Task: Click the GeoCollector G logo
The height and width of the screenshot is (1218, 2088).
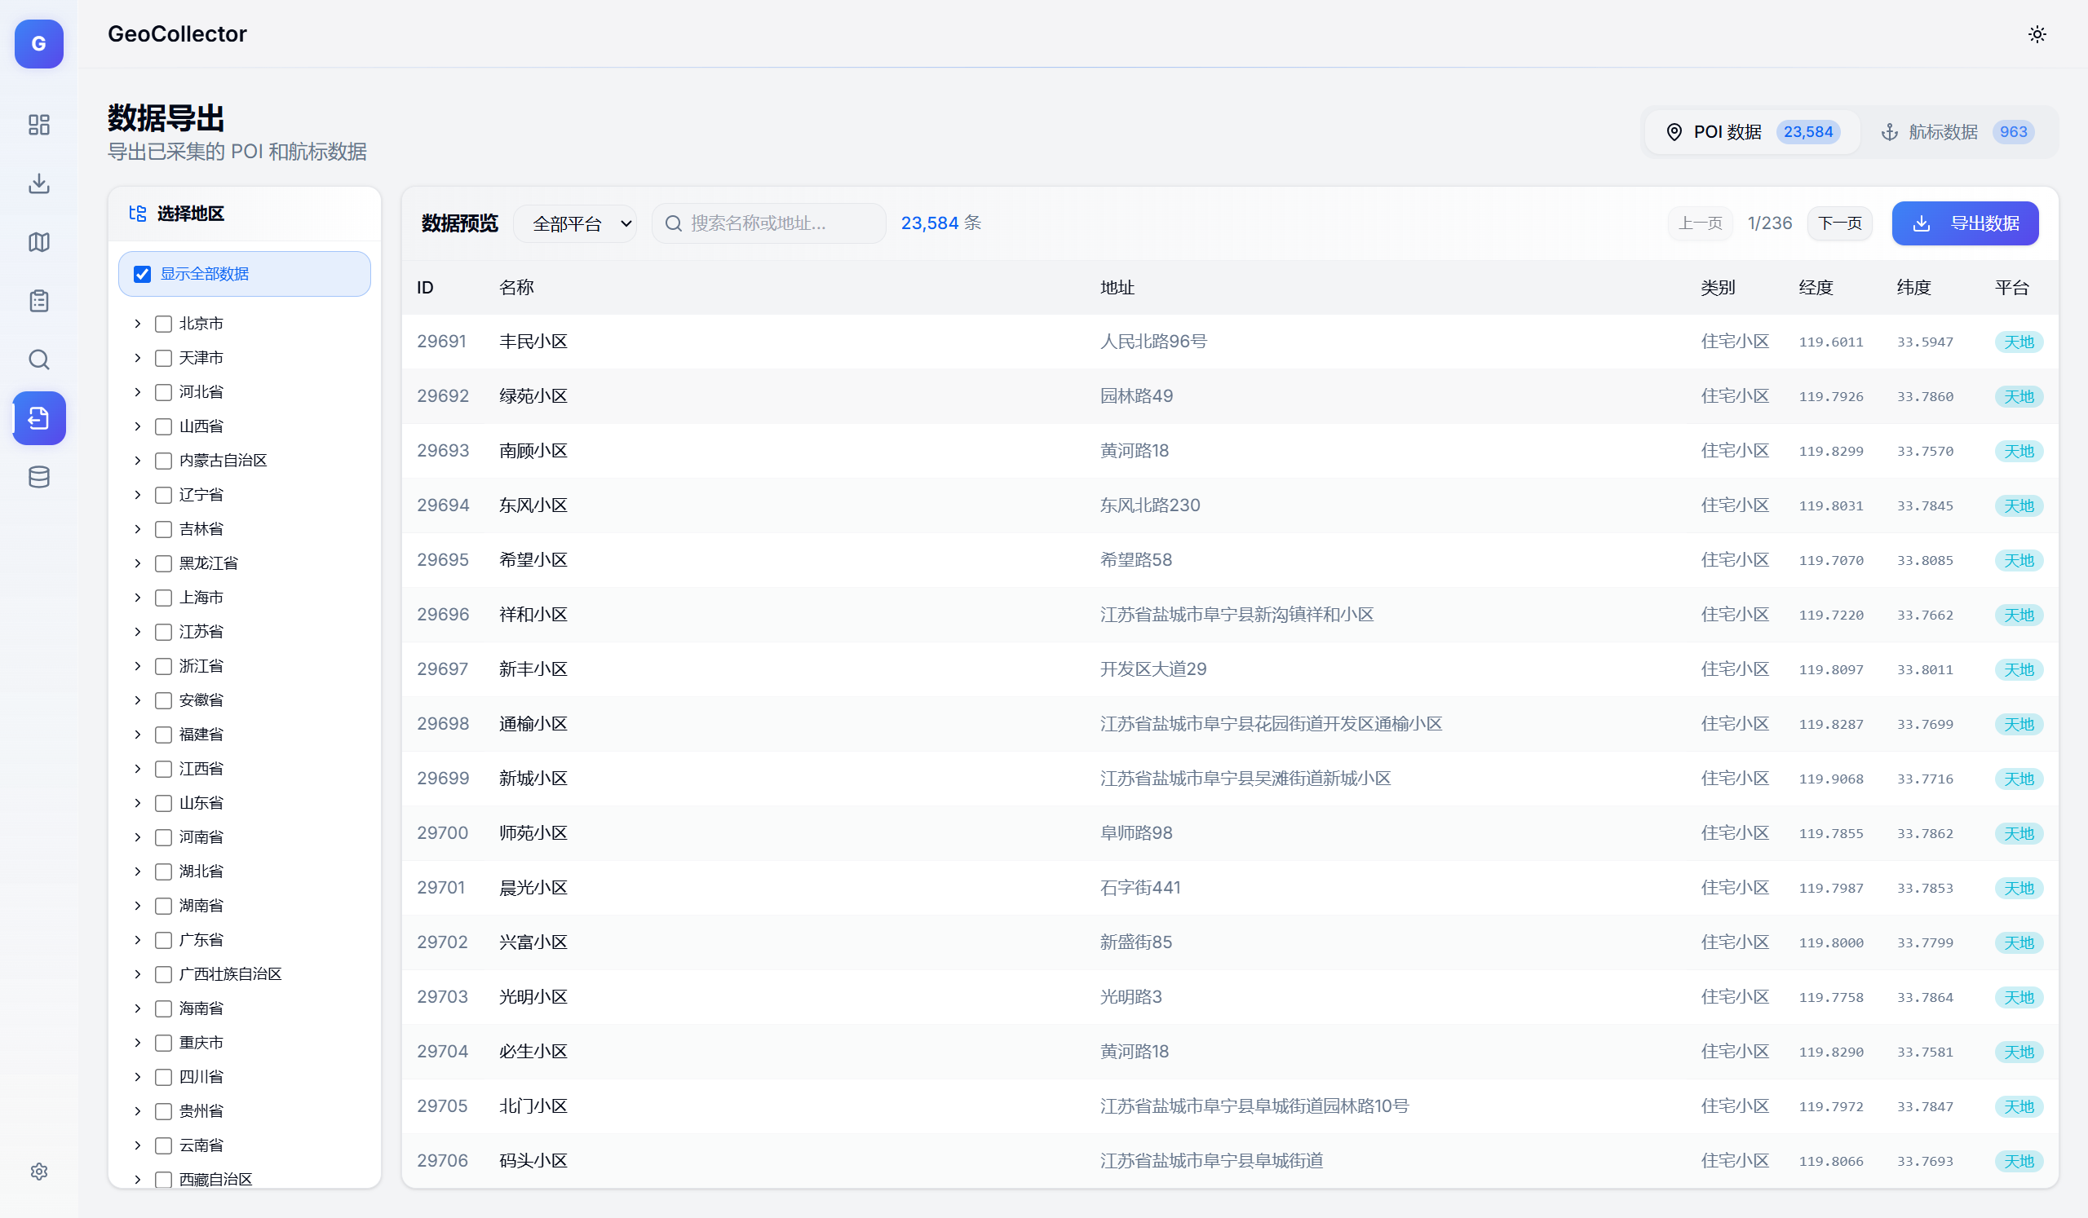Action: click(x=39, y=43)
